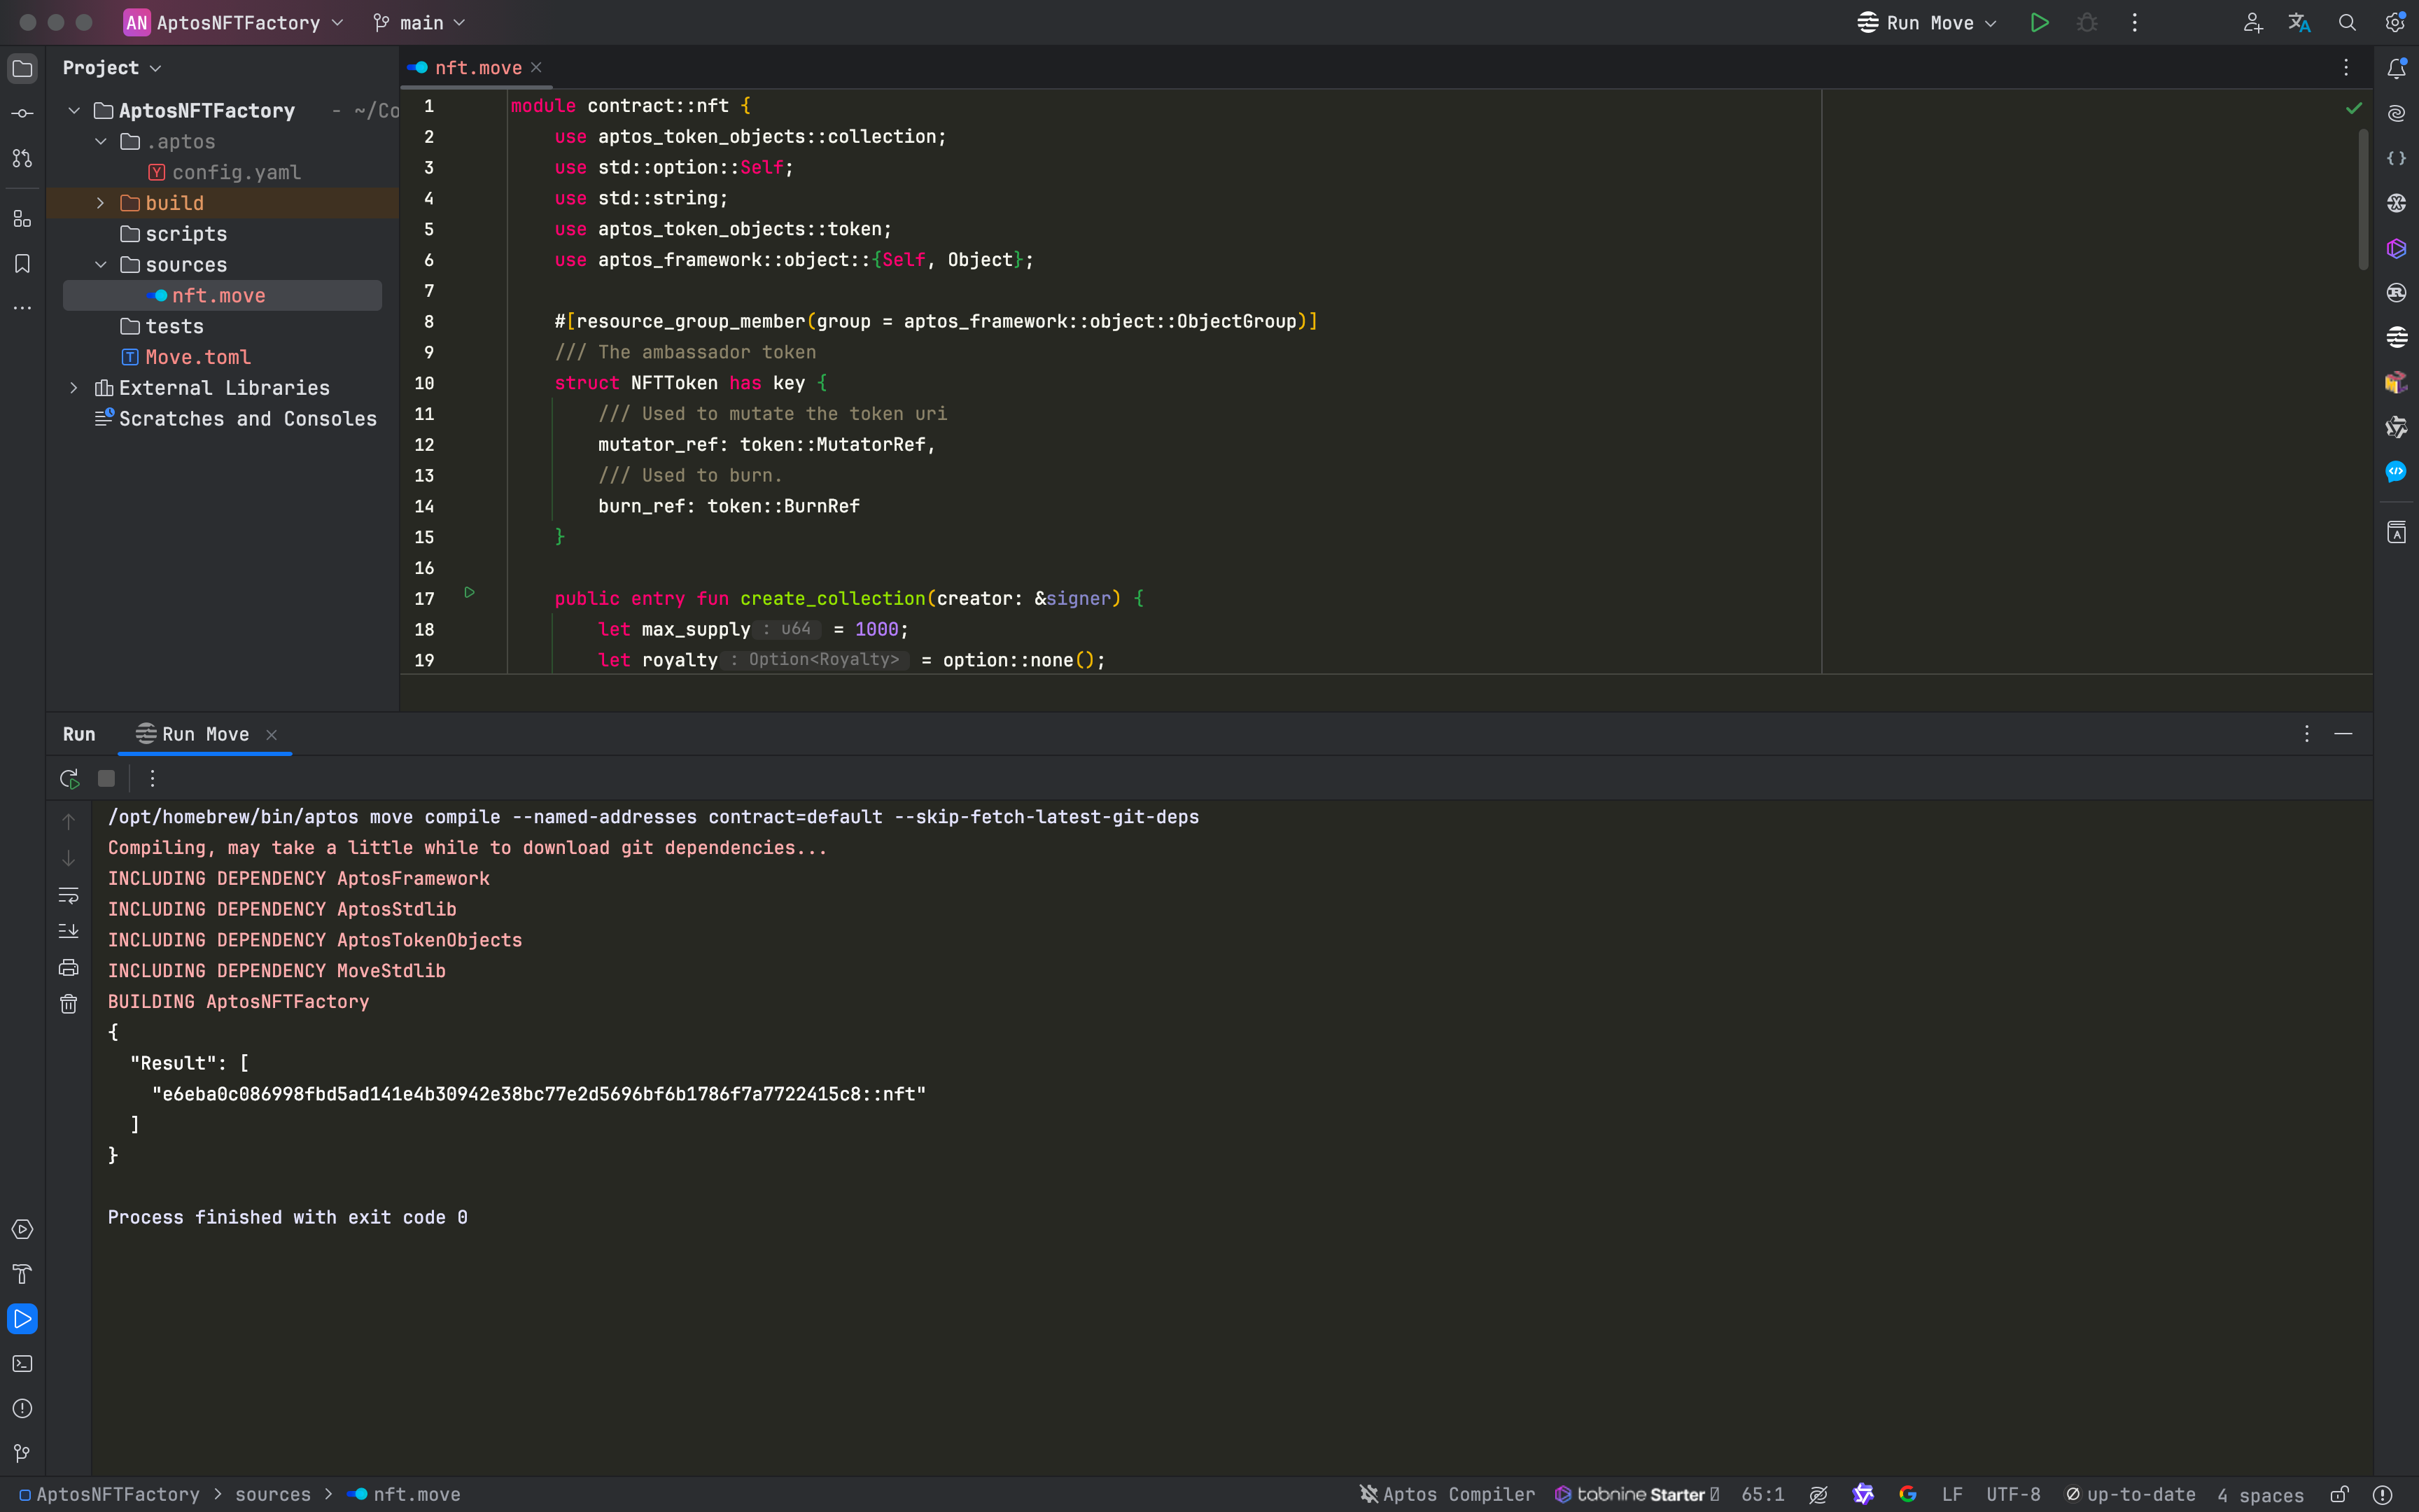Open the Run tool window icon
2419x1512 pixels.
[22, 1319]
